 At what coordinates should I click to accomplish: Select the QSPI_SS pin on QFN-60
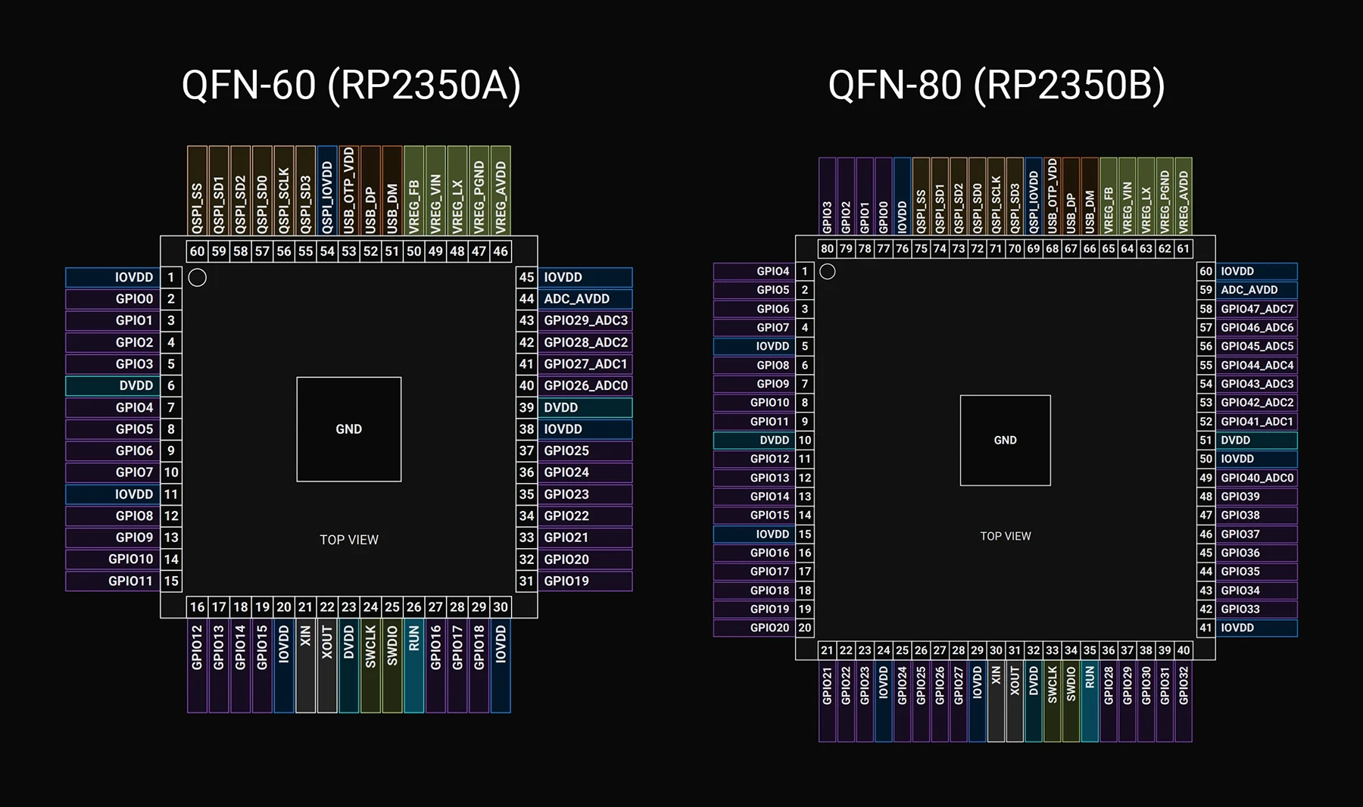(x=198, y=189)
